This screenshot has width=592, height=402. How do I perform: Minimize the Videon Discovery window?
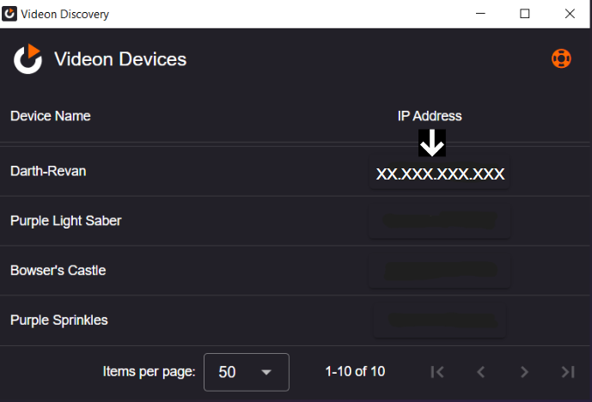point(480,14)
